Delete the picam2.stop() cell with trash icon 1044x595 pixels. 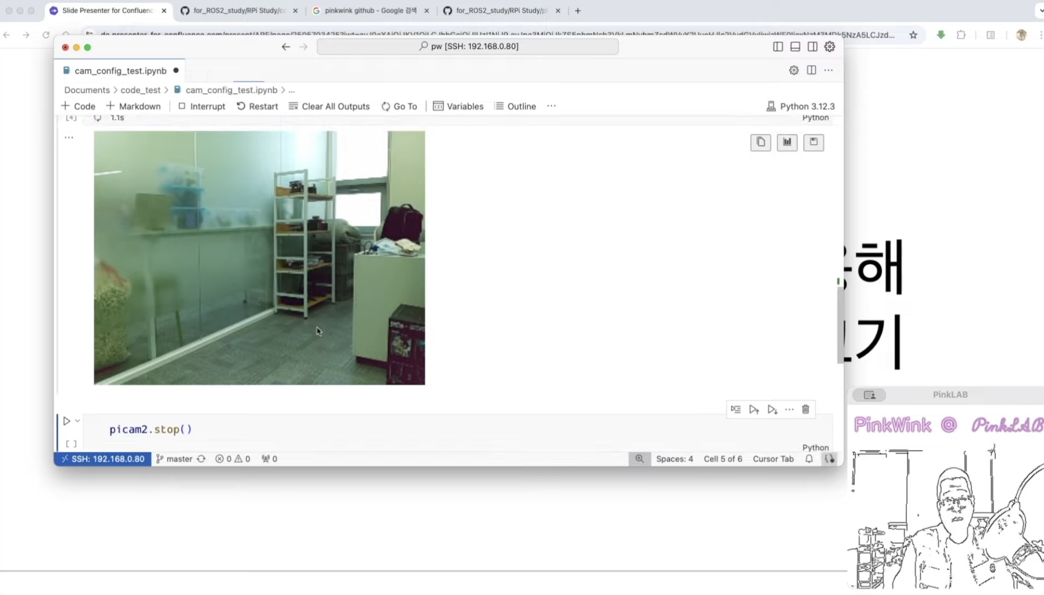click(805, 409)
